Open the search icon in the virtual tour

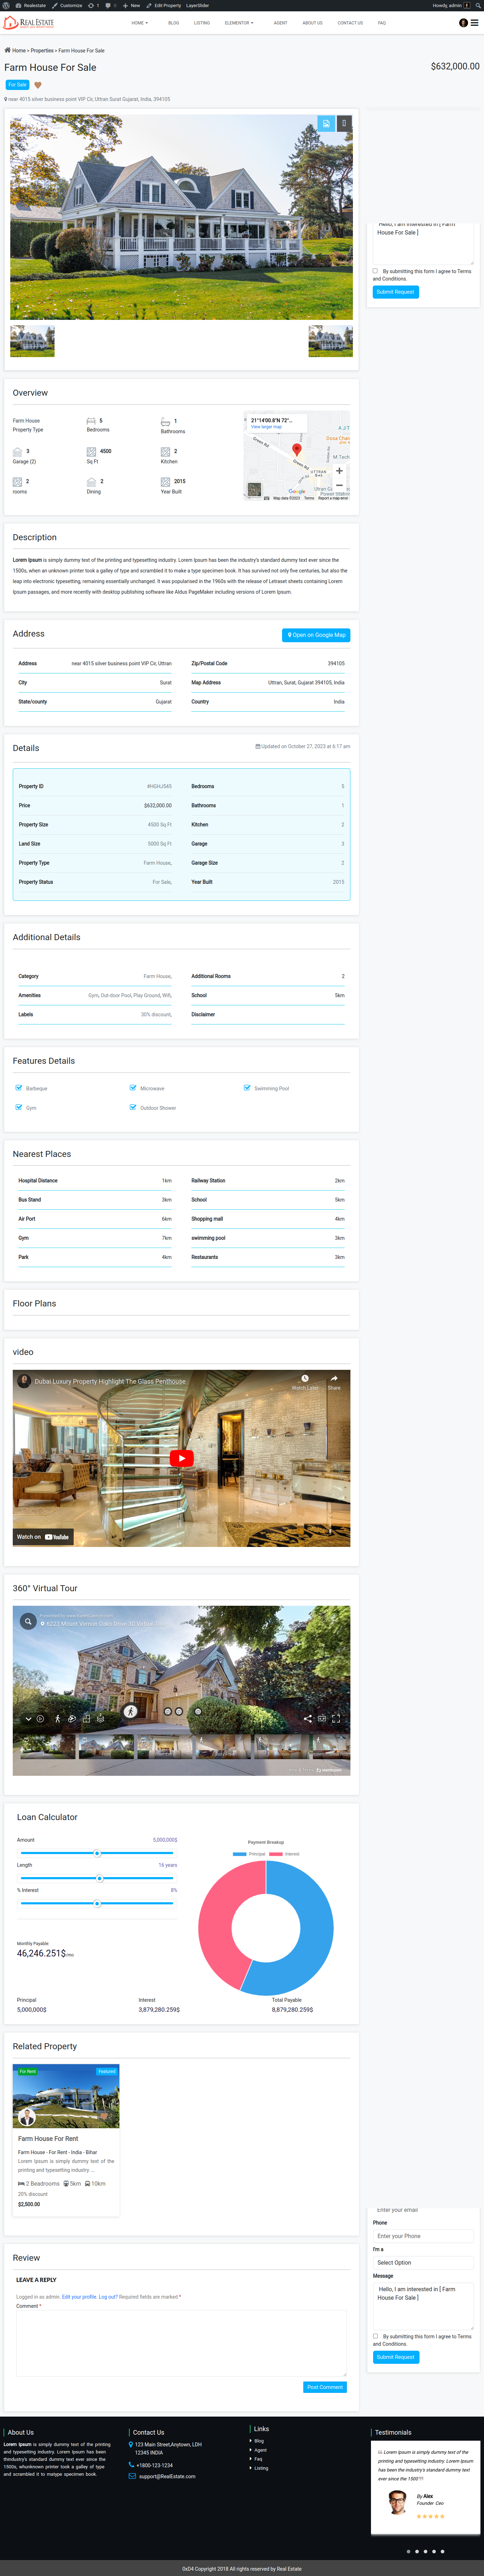pyautogui.click(x=28, y=1621)
